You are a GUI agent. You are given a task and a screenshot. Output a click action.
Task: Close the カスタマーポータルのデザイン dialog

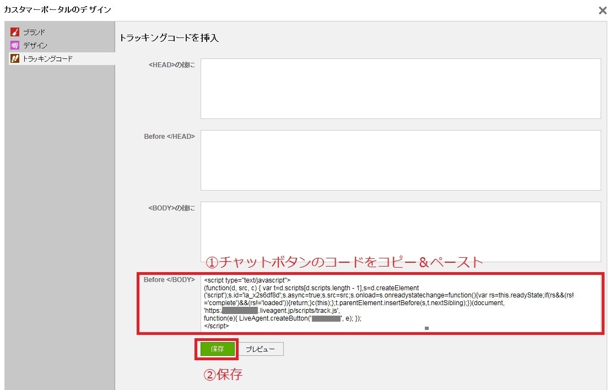click(x=603, y=10)
